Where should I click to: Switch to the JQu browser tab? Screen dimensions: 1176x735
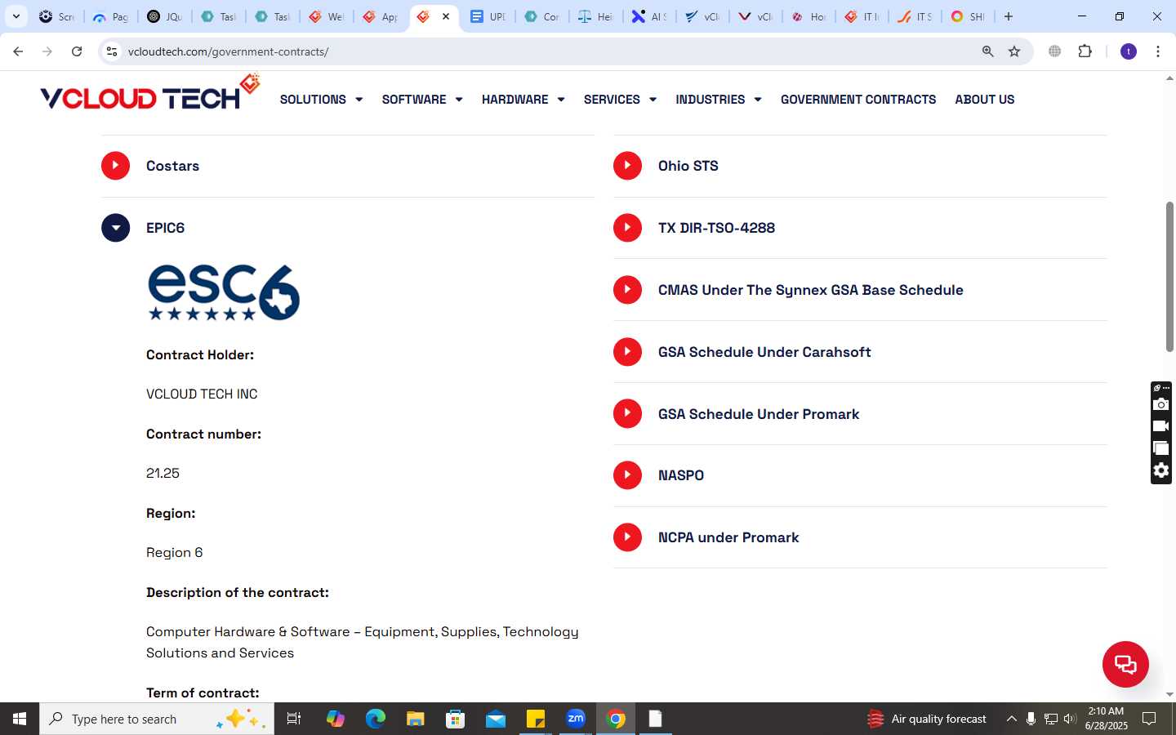point(164,16)
